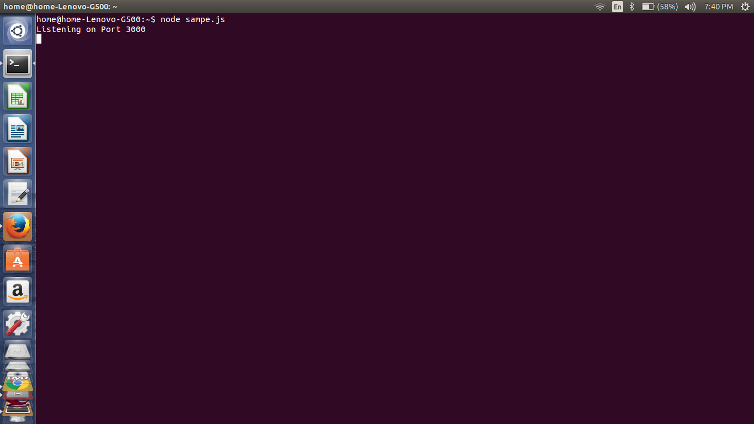Open the session power gear menu
Image resolution: width=754 pixels, height=424 pixels.
(x=745, y=7)
